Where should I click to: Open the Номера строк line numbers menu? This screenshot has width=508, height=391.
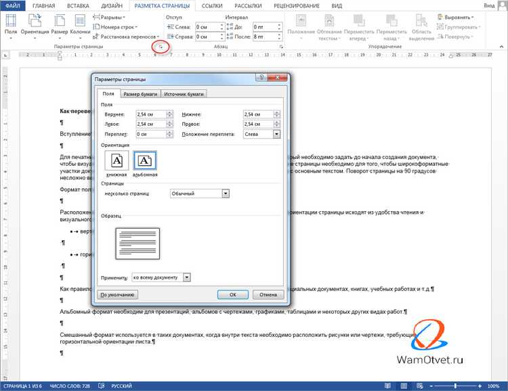(x=115, y=27)
